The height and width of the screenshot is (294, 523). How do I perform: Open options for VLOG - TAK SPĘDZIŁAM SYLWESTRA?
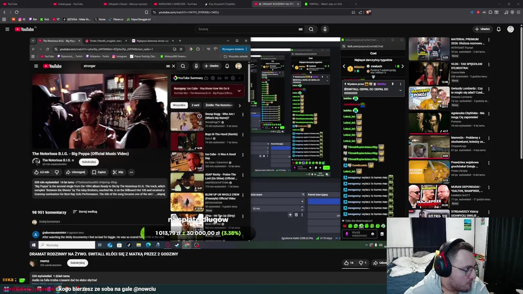489,64
